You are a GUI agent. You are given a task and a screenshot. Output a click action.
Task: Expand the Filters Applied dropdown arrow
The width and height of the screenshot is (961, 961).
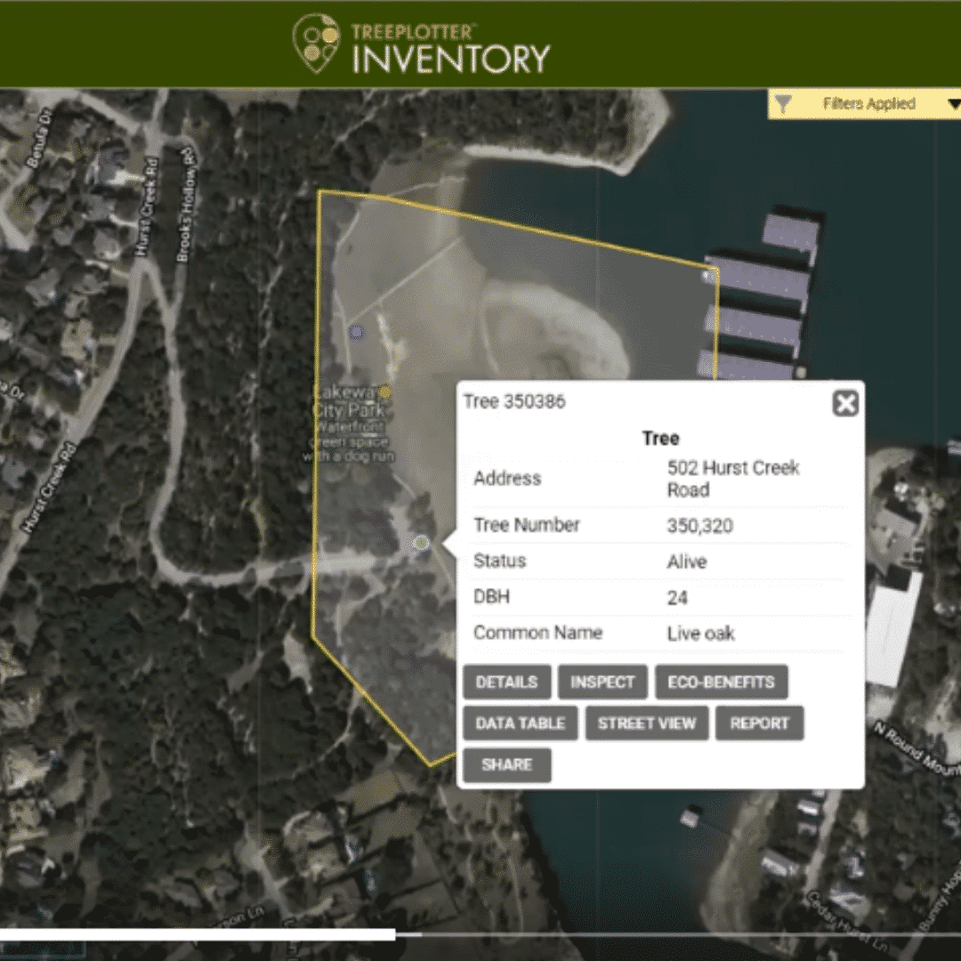click(954, 104)
